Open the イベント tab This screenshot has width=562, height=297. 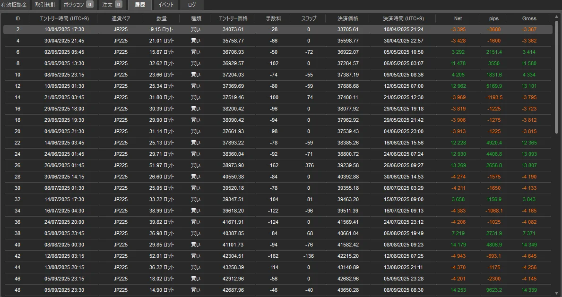[166, 5]
